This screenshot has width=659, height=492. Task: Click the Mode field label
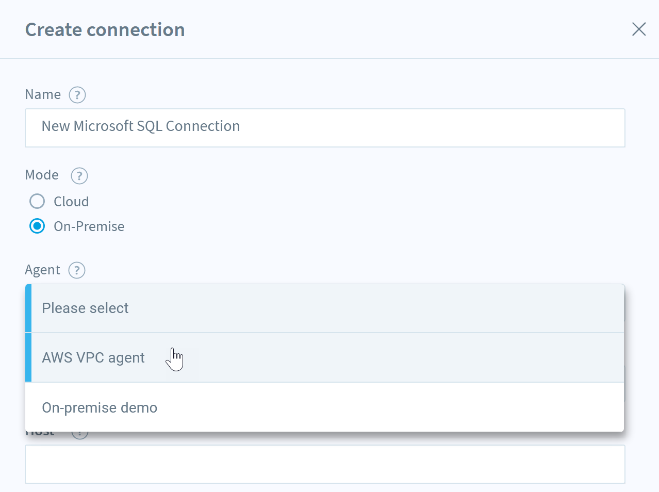(x=42, y=175)
